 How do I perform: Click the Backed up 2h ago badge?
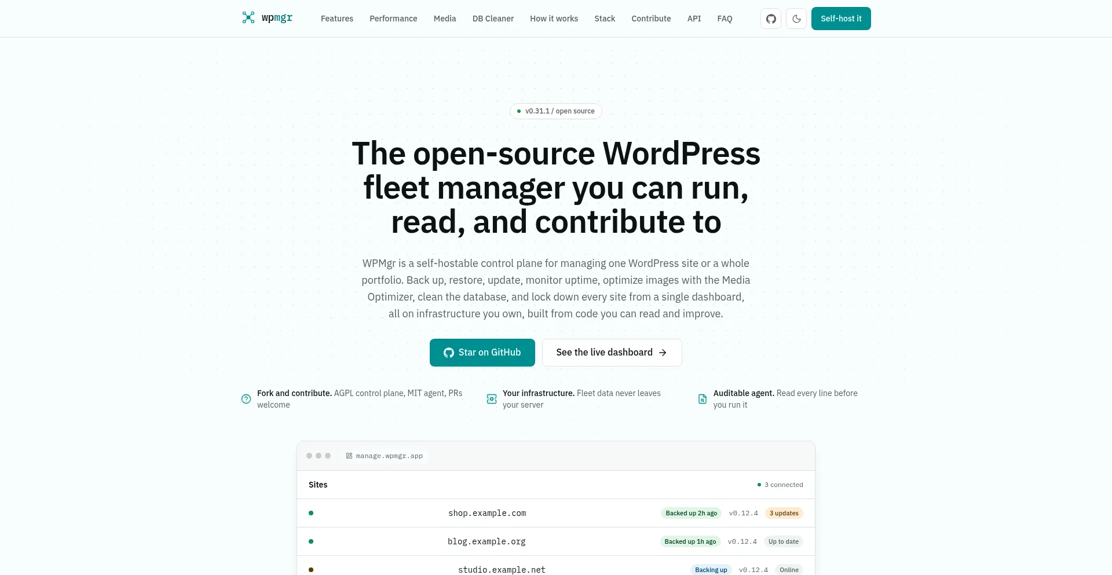691,513
